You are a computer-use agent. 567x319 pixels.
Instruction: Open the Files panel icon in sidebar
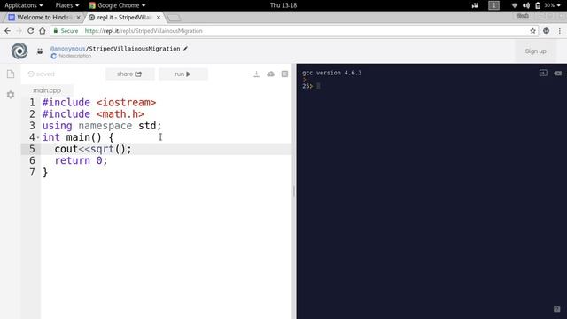(x=11, y=74)
